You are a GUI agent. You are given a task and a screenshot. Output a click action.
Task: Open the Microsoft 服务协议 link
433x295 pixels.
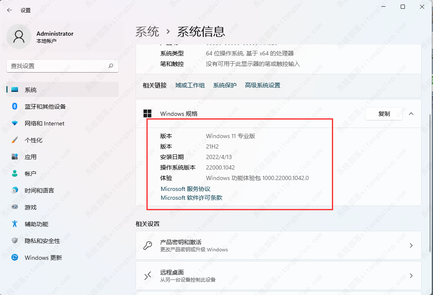pyautogui.click(x=185, y=189)
